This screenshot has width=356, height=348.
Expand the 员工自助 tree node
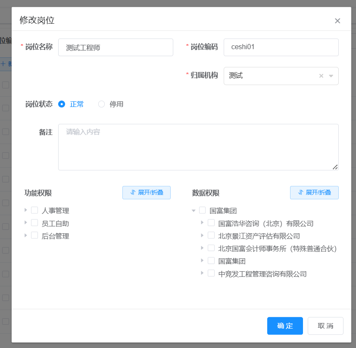[x=26, y=223]
